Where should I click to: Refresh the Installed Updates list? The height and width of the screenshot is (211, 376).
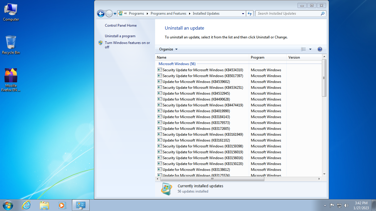click(x=250, y=13)
